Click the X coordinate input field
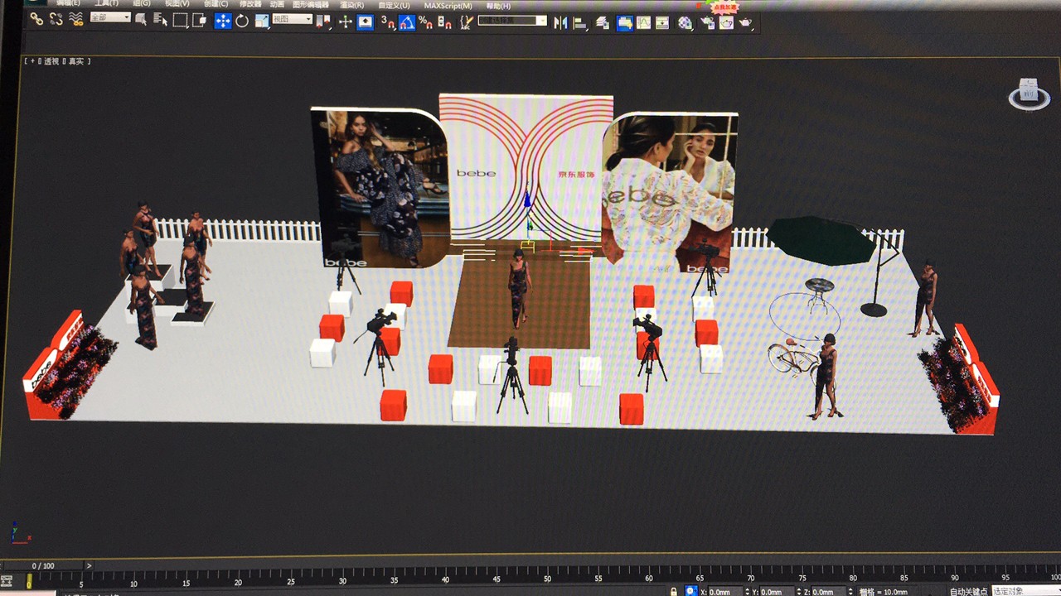The width and height of the screenshot is (1061, 596). point(725,591)
